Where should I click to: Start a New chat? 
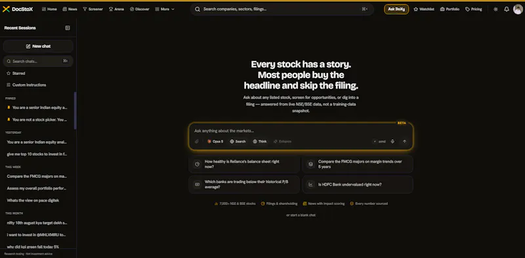click(38, 46)
